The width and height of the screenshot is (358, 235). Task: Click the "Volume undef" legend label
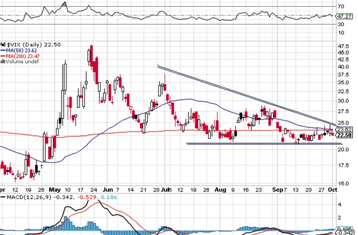point(22,62)
